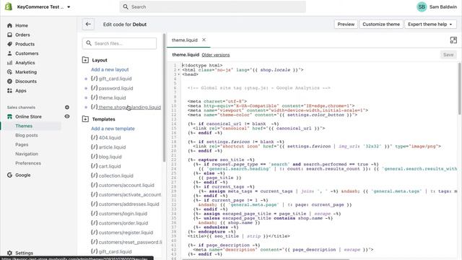This screenshot has height=260, width=462.
Task: Open the Sam Baldwin account avatar
Action: 422,6
